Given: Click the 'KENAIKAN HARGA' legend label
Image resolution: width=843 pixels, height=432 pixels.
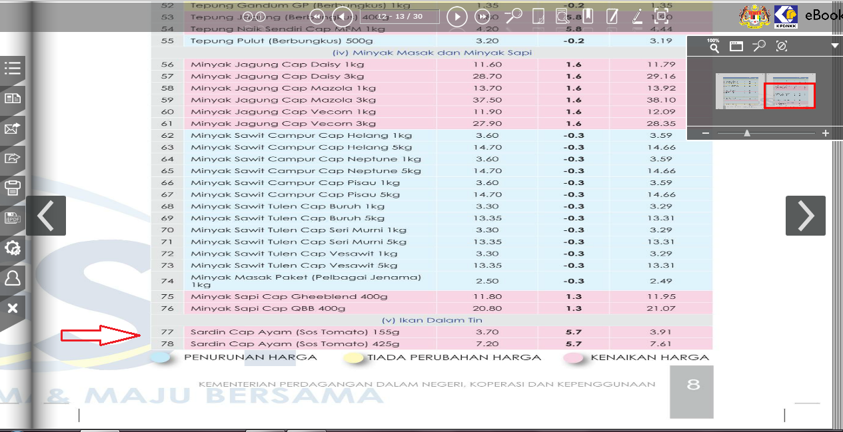Looking at the screenshot, I should click(x=650, y=357).
